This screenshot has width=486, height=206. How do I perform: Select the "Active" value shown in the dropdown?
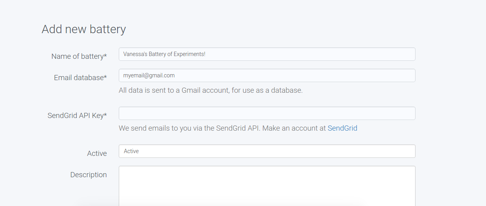click(x=131, y=151)
